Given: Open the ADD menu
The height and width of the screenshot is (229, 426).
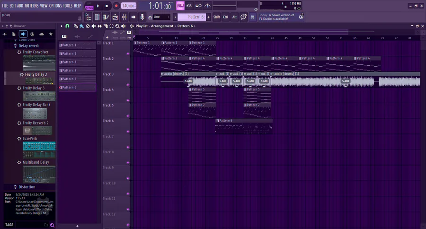Looking at the screenshot, I should (x=20, y=5).
